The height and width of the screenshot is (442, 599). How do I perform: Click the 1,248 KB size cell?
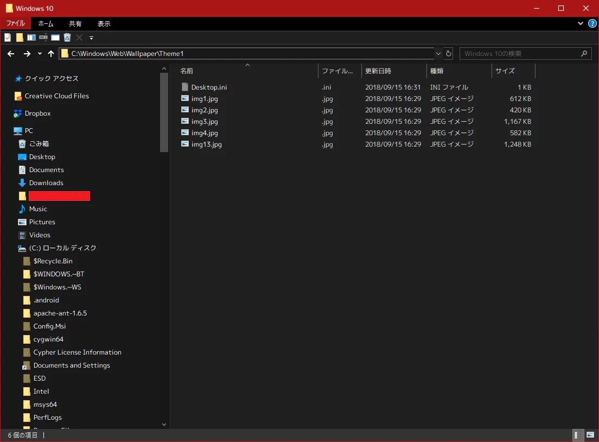tap(517, 144)
